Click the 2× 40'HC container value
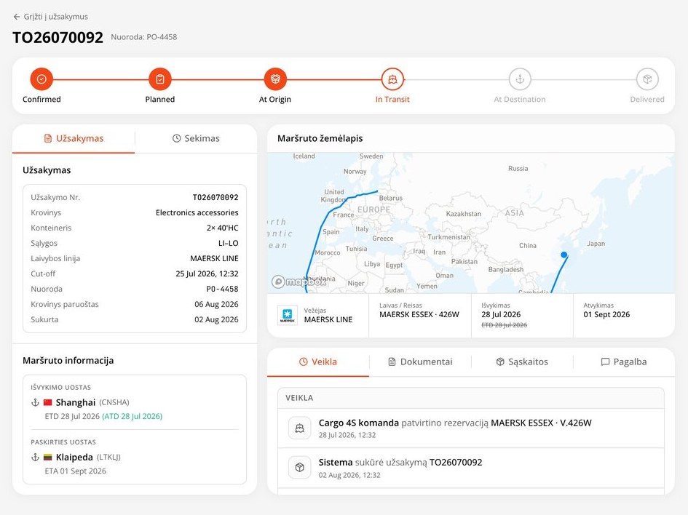Image resolution: width=688 pixels, height=515 pixels. tap(223, 228)
